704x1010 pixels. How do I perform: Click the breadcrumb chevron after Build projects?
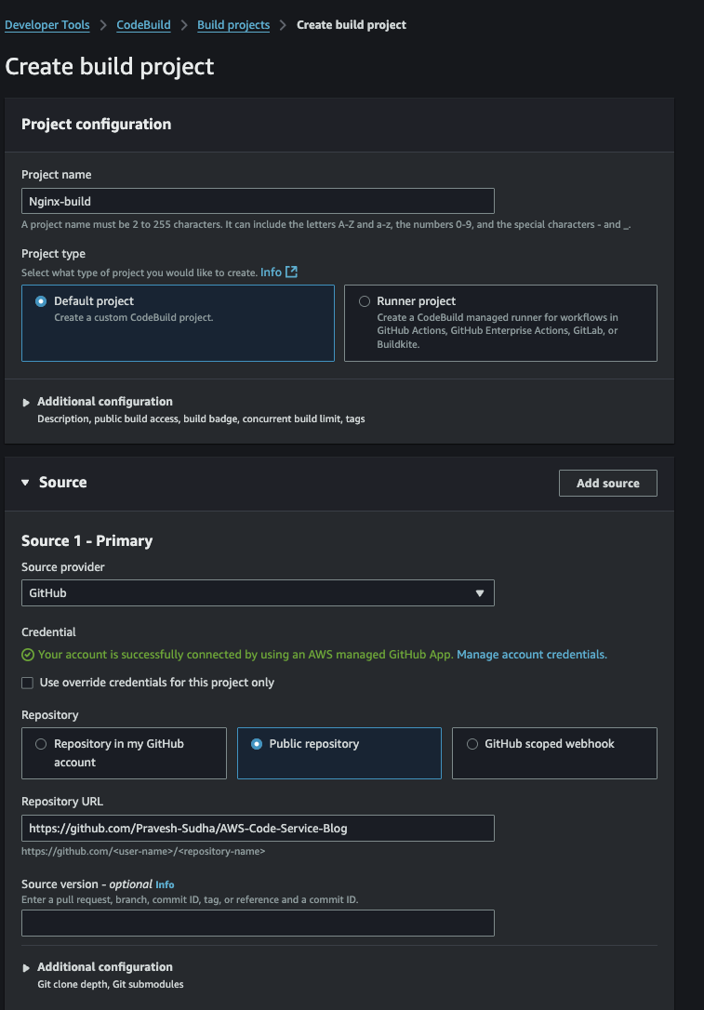pyautogui.click(x=283, y=25)
